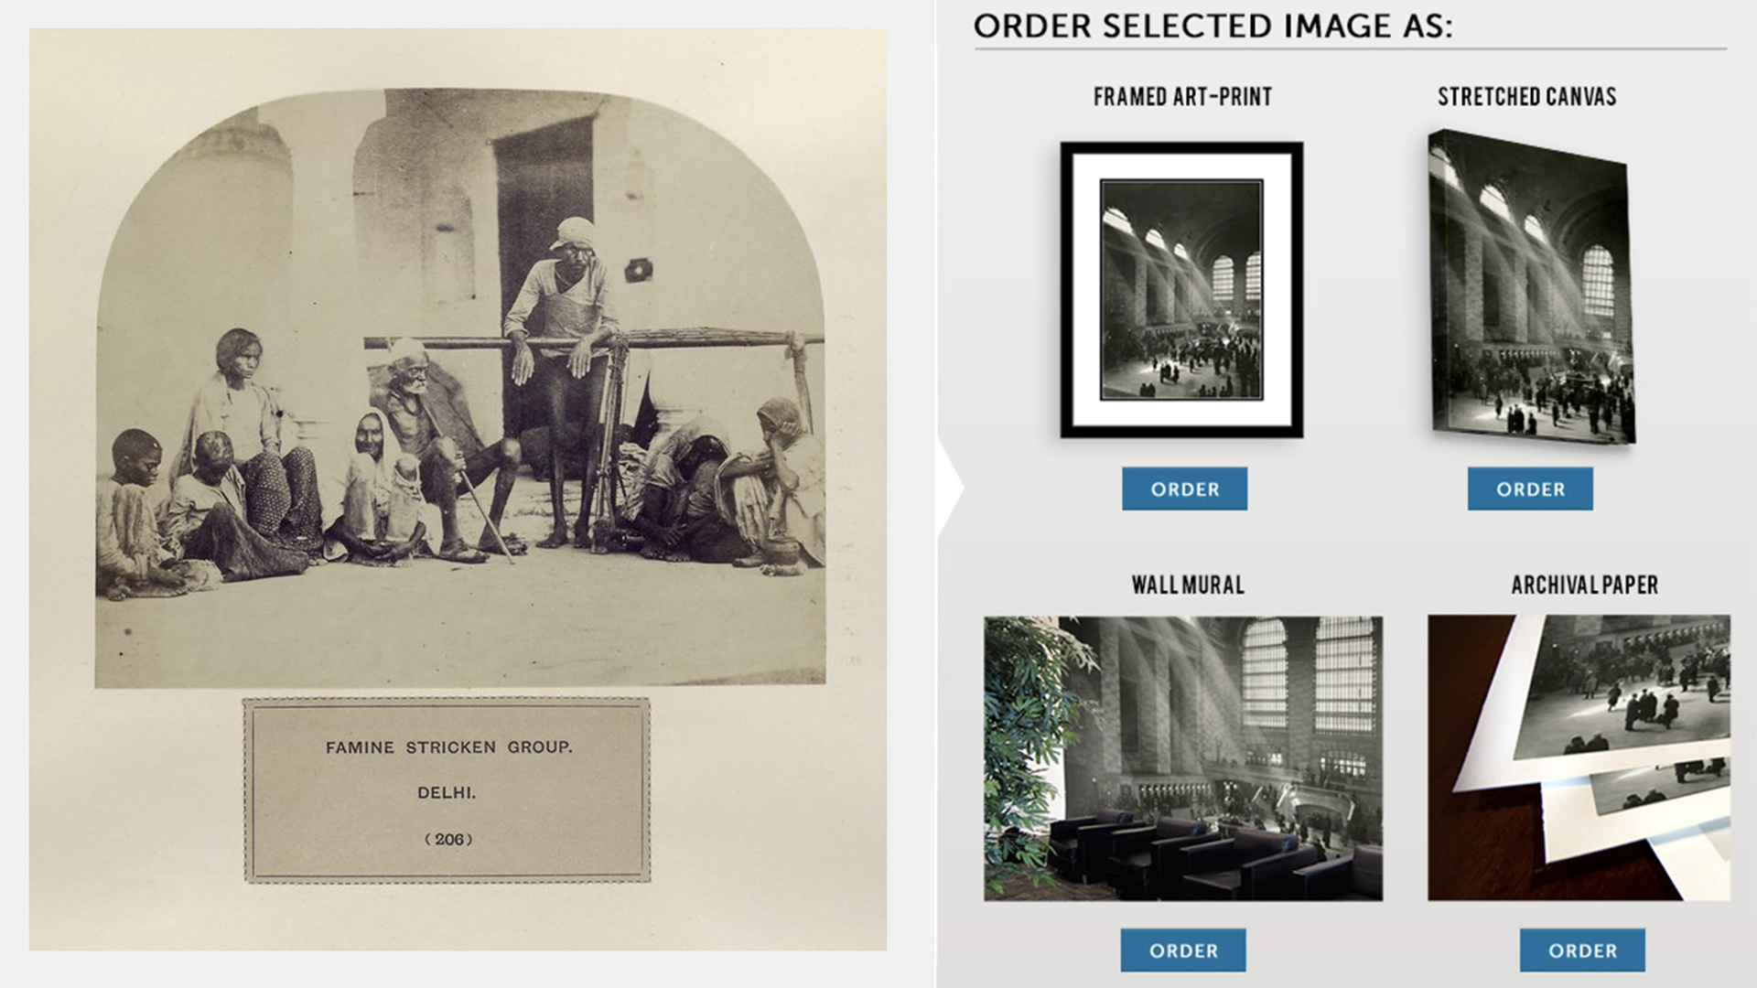Click the Archival Paper heading
The width and height of the screenshot is (1757, 988).
point(1584,585)
